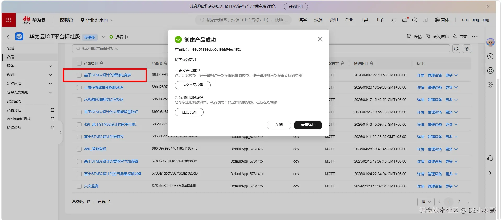Click the help question mark in top bar
502x220 pixels.
pos(415,20)
